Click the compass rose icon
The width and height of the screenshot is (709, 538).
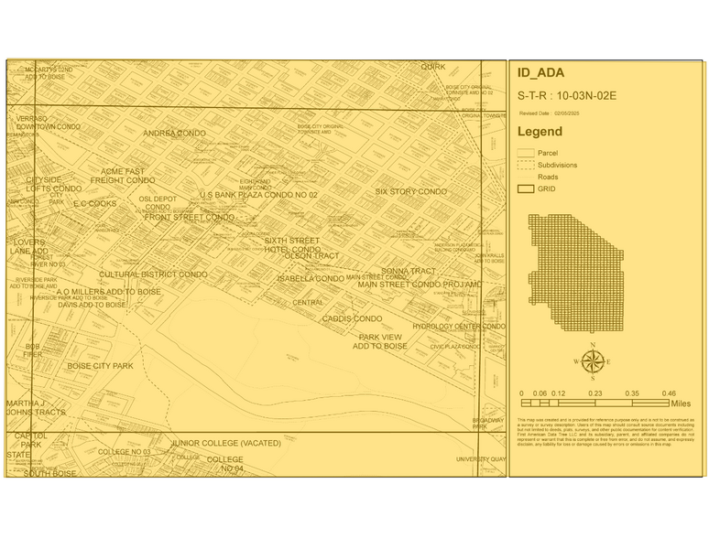point(593,361)
